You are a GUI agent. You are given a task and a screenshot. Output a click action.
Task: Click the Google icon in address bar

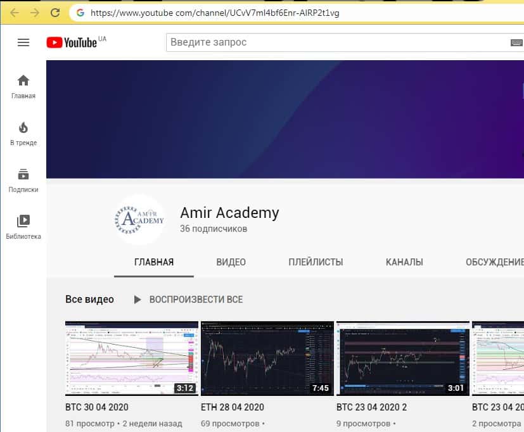[80, 13]
